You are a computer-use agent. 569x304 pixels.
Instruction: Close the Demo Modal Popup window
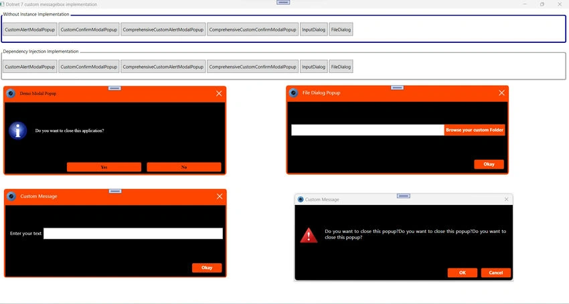219,93
